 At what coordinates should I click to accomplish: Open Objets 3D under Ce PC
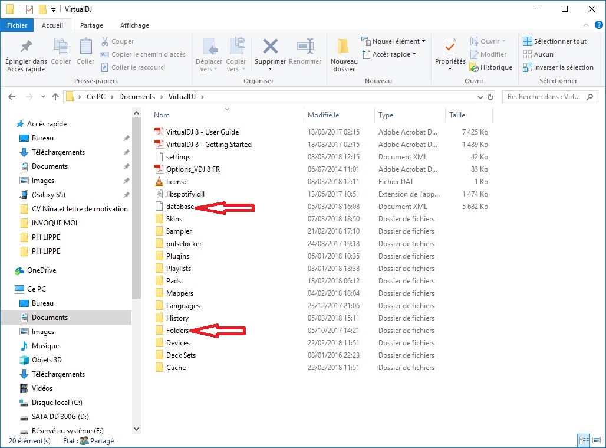[47, 360]
